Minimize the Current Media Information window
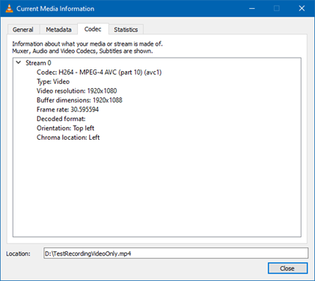The width and height of the screenshot is (315, 281). (x=252, y=8)
